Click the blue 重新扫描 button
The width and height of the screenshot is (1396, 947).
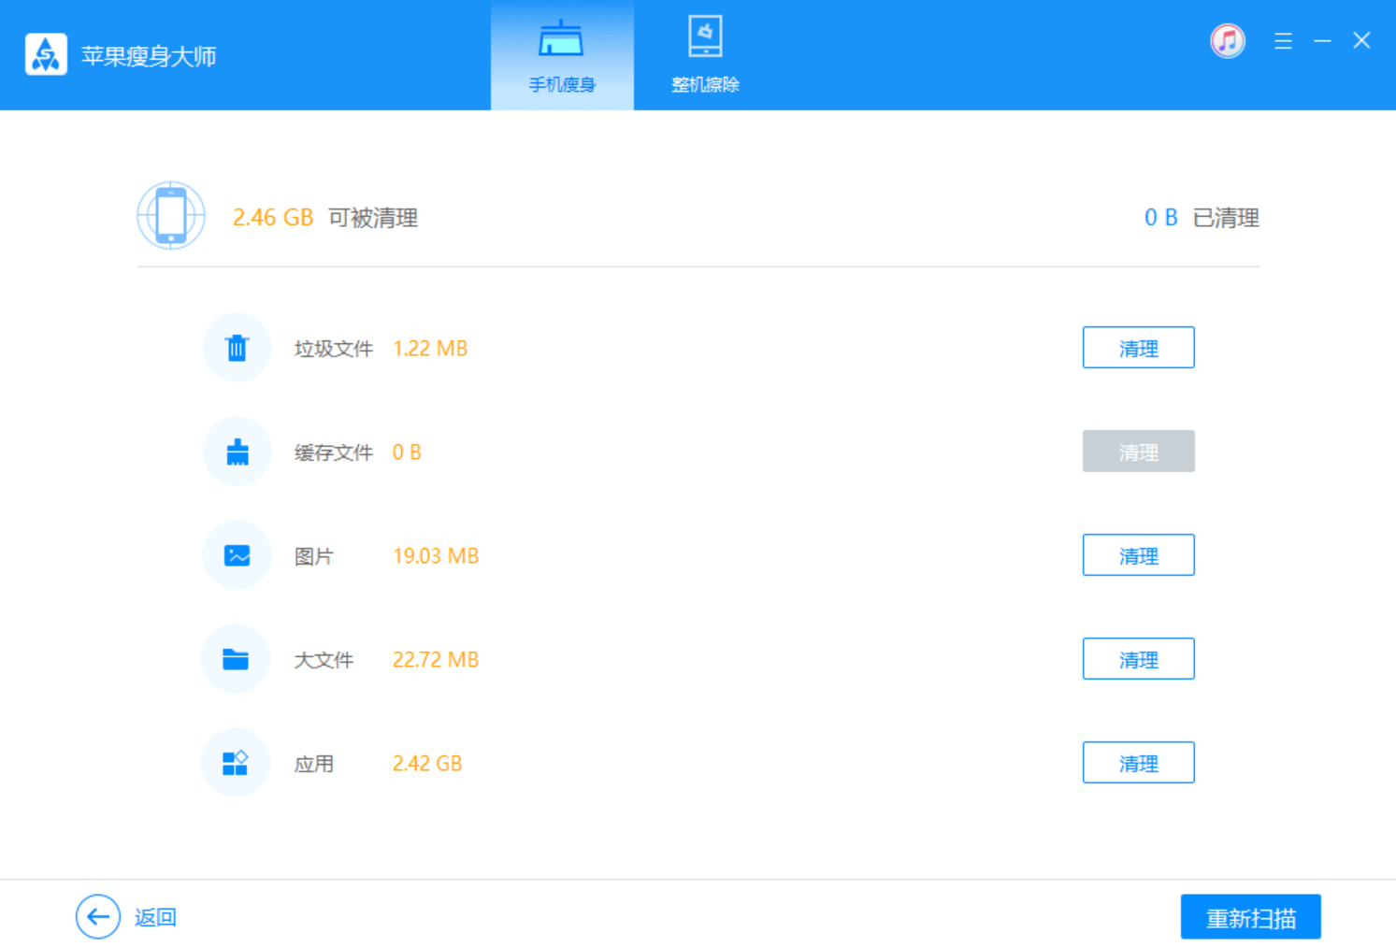[x=1250, y=917]
